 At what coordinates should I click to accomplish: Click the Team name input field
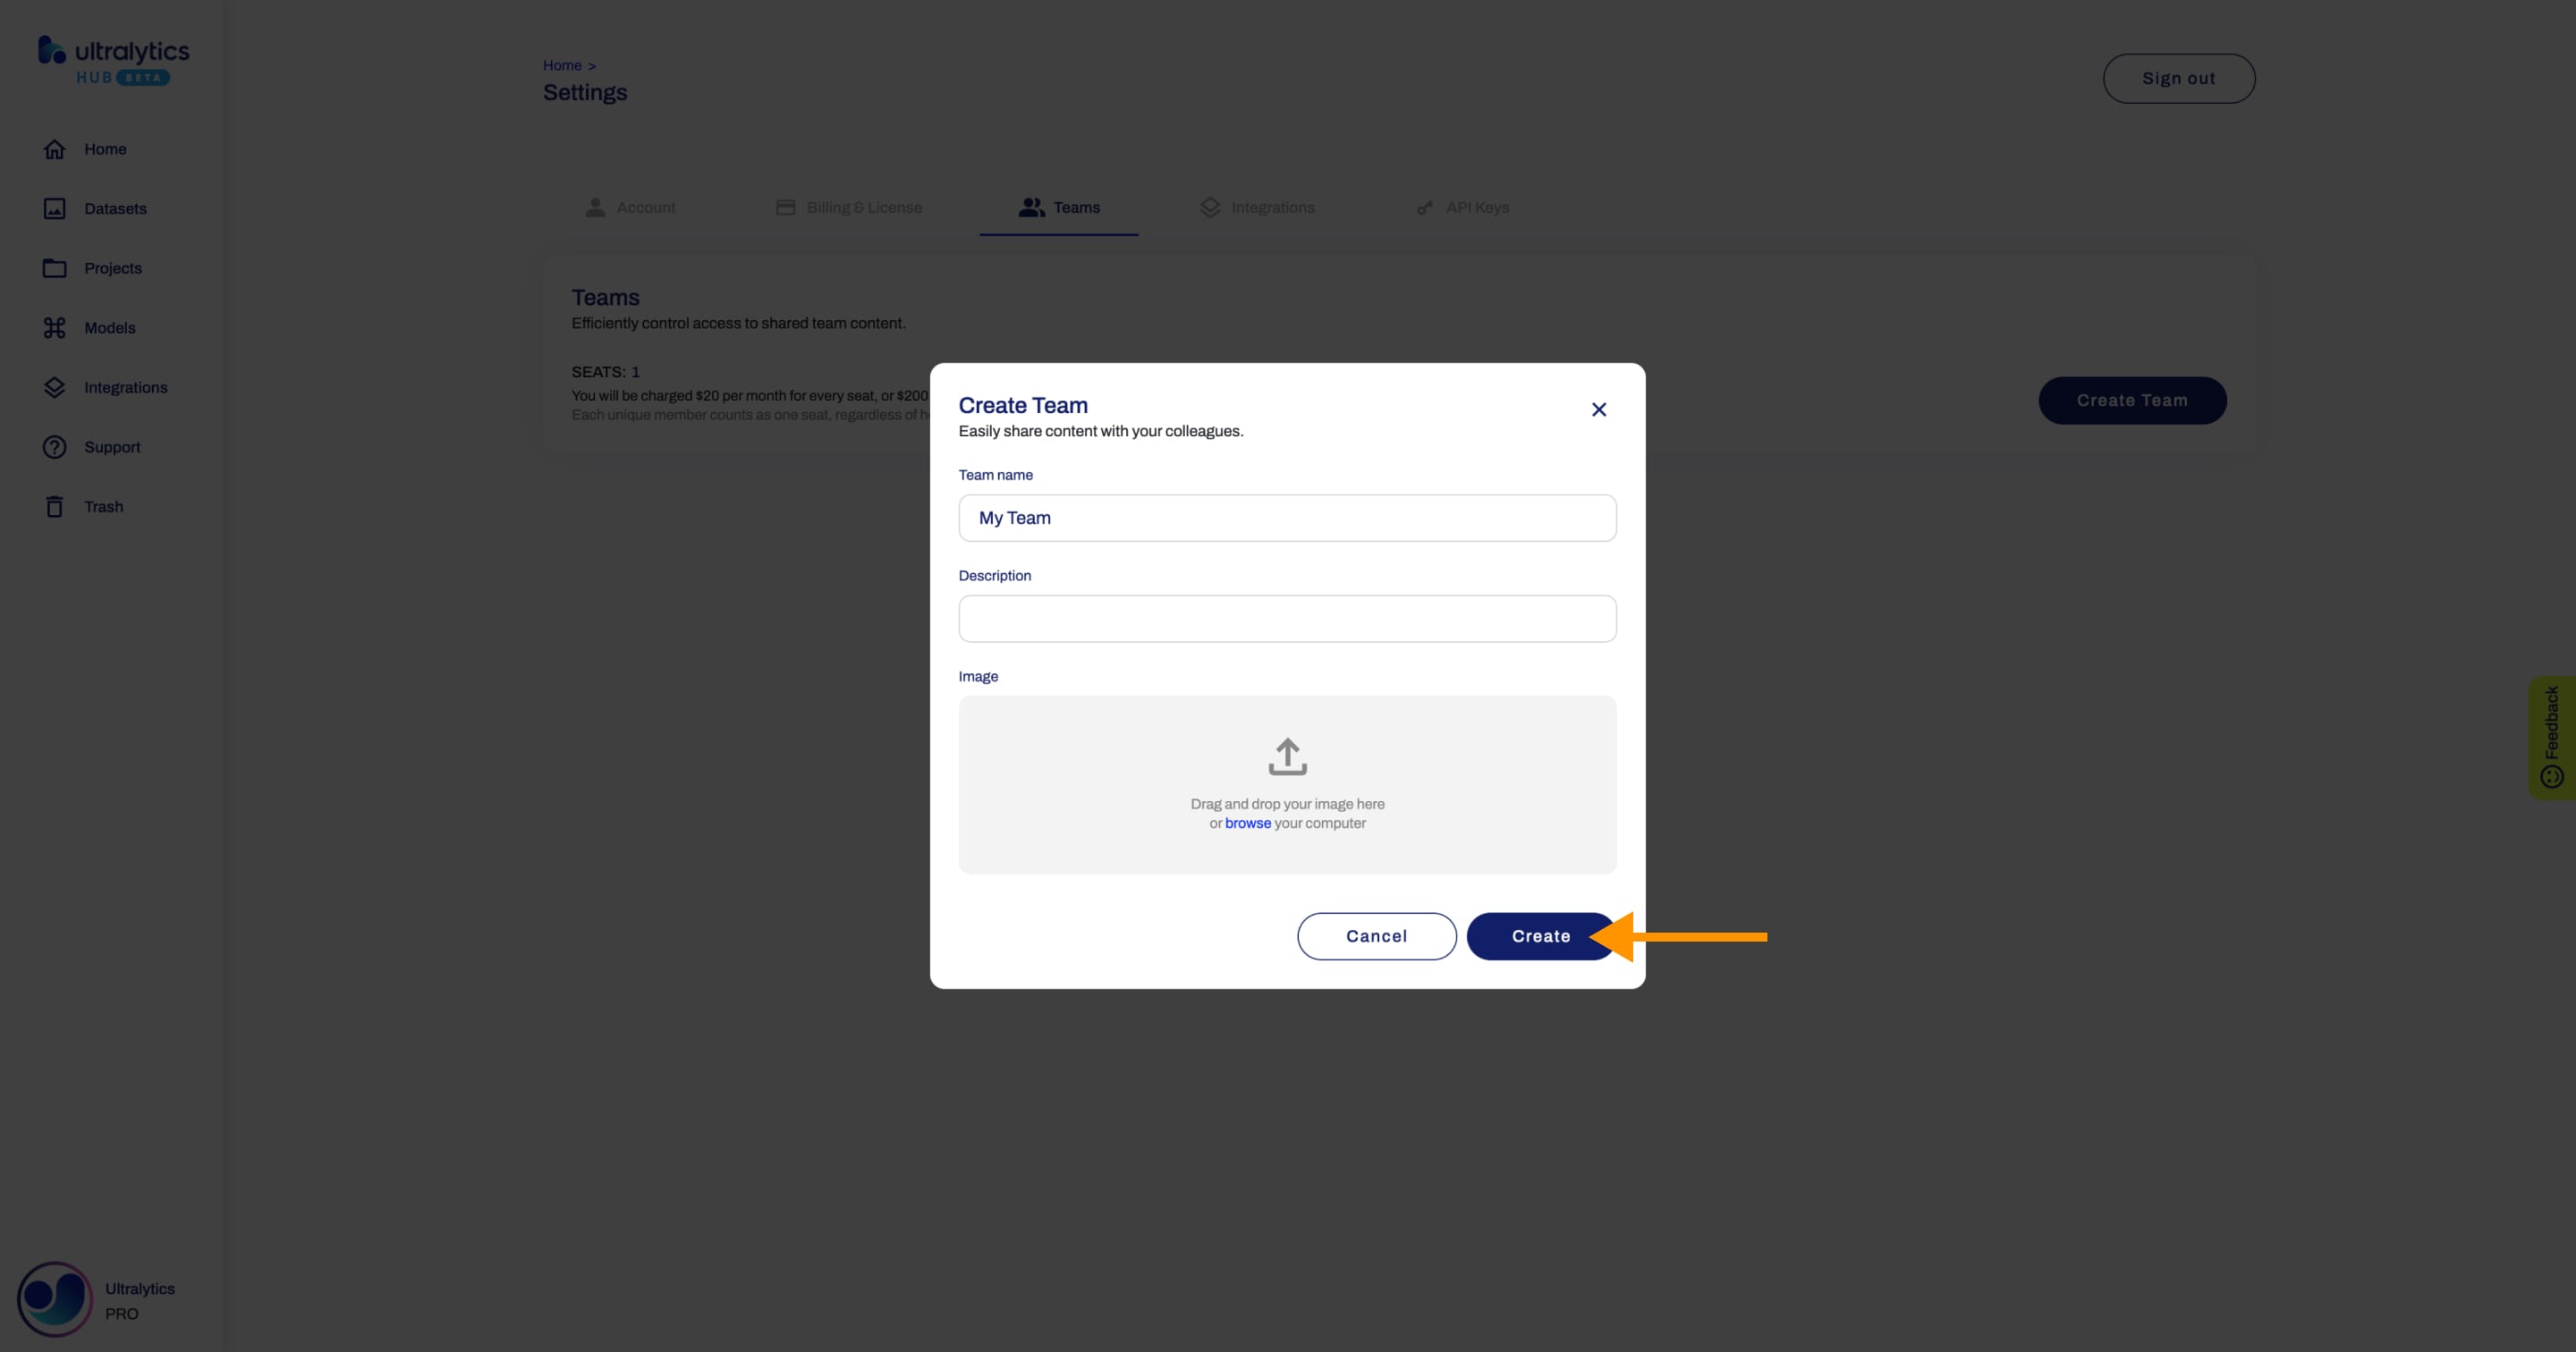(1288, 516)
